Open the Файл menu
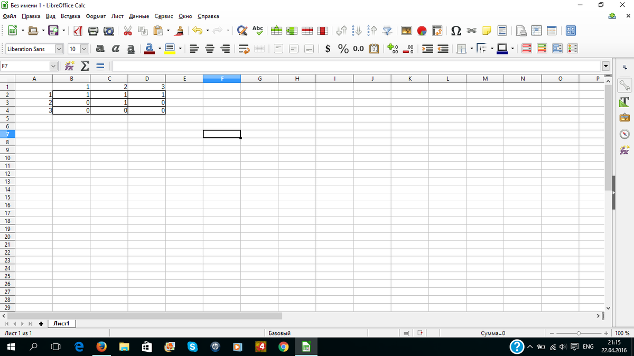 click(10, 16)
